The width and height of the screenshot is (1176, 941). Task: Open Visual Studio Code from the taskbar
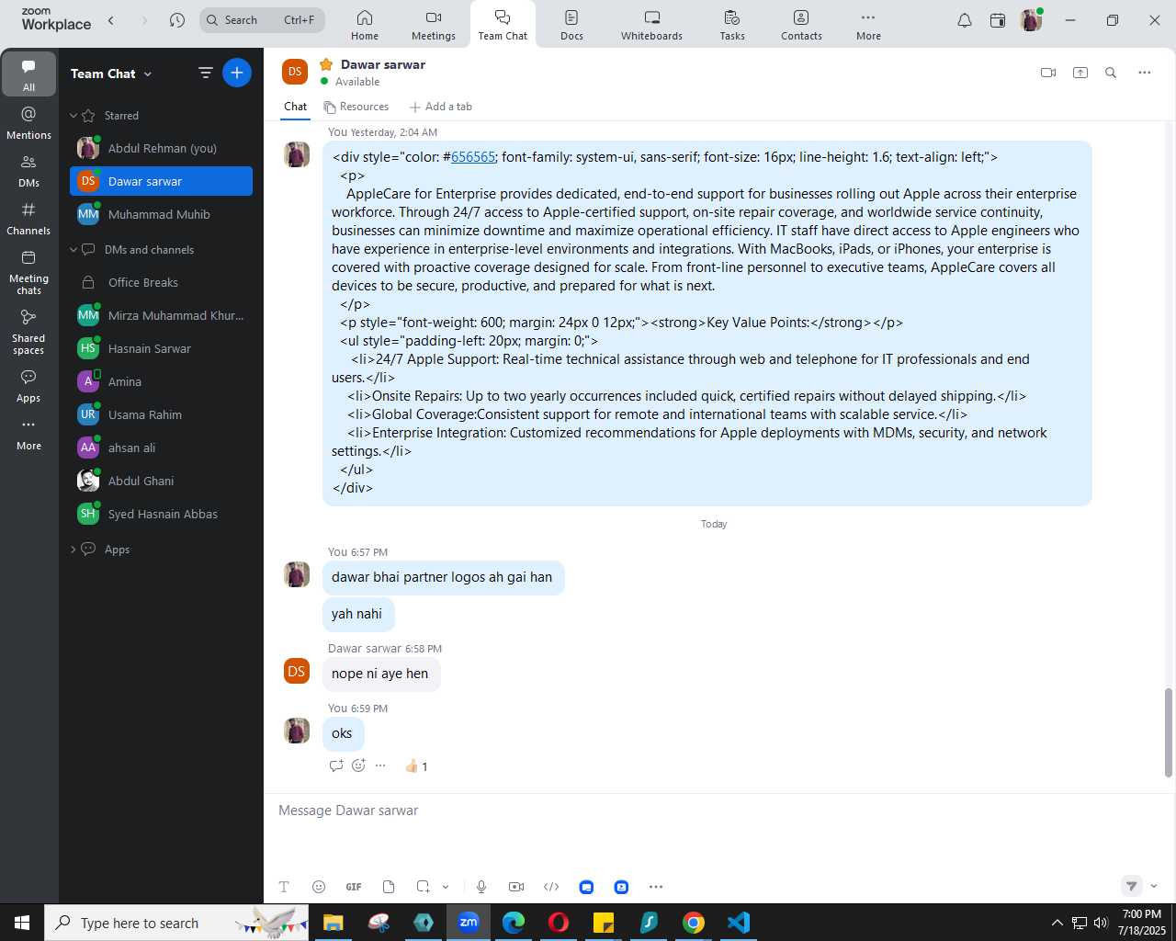(x=738, y=922)
